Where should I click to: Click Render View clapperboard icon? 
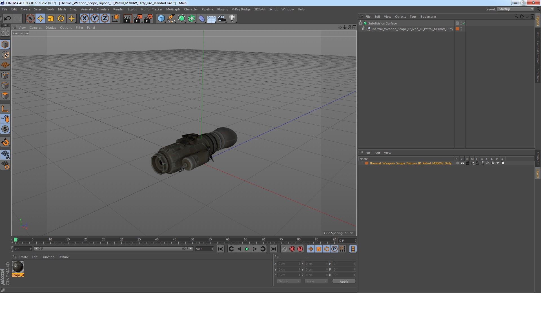127,19
